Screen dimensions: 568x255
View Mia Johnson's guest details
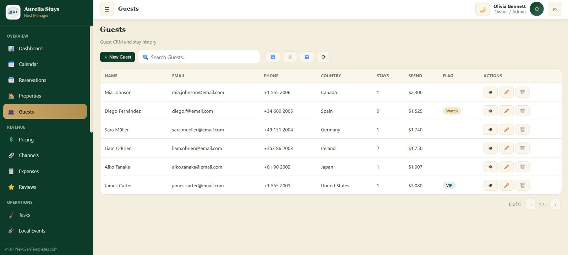[491, 92]
